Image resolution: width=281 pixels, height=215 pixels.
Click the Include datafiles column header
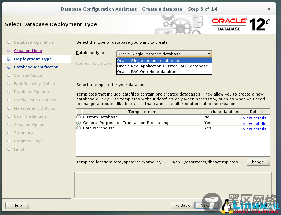point(223,112)
